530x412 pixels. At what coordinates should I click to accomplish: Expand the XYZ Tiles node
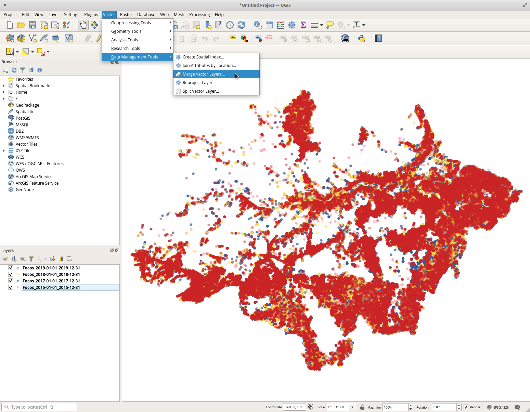[x=4, y=151]
